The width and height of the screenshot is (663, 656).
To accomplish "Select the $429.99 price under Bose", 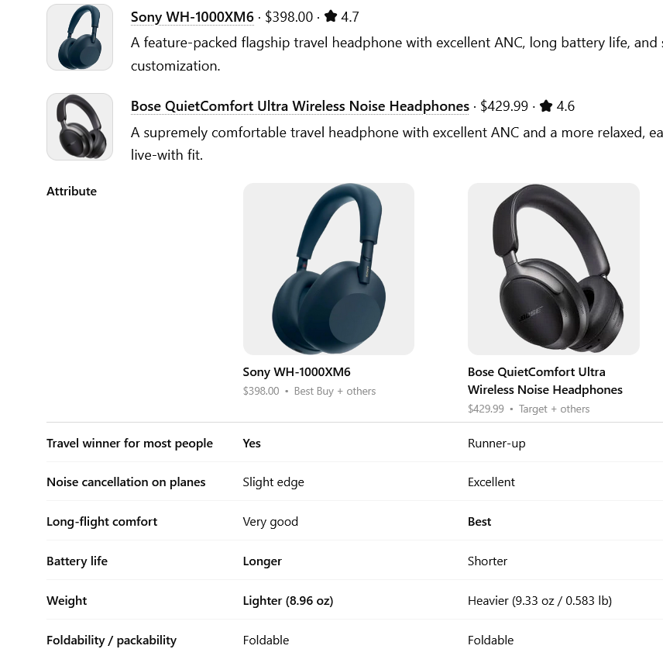I will pos(486,409).
